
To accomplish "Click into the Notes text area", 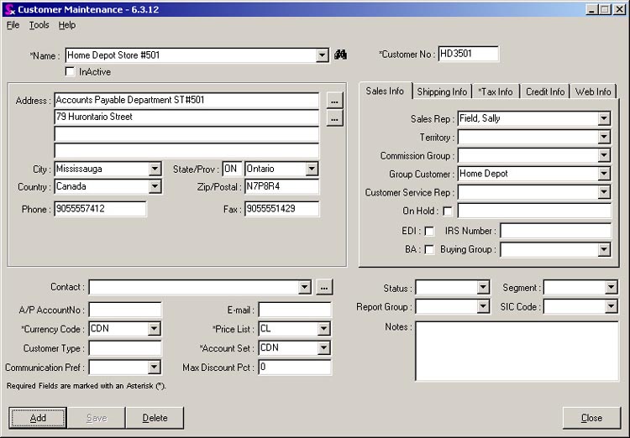I will click(517, 351).
